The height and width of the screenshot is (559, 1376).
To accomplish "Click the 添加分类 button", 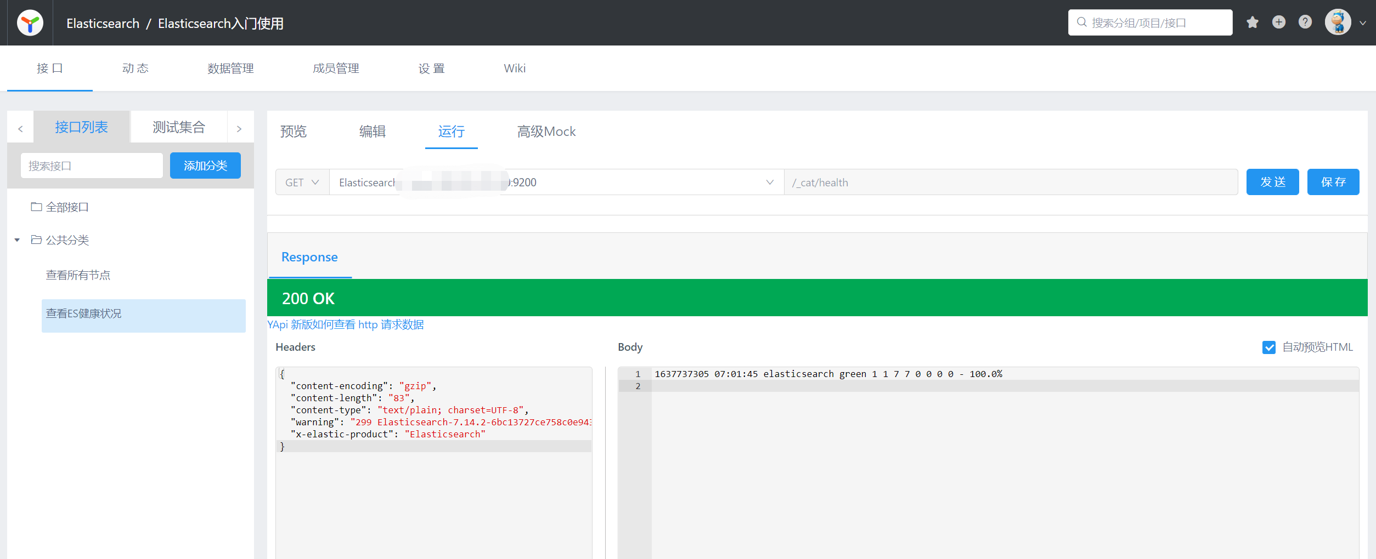I will pos(205,166).
